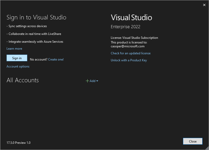
Task: Click the Visual Studio product title
Action: 131,17
